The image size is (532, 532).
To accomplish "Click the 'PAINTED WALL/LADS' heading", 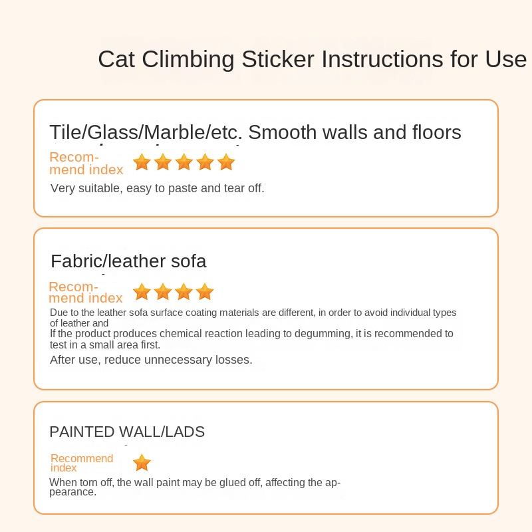I will [x=127, y=432].
